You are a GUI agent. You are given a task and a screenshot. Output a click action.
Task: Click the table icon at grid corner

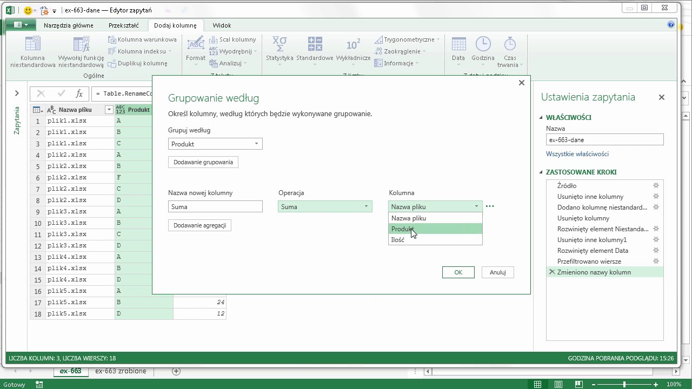click(x=38, y=110)
